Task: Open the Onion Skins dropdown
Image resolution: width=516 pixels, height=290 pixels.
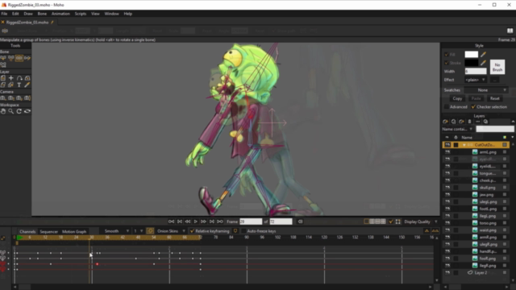Action: (171, 231)
